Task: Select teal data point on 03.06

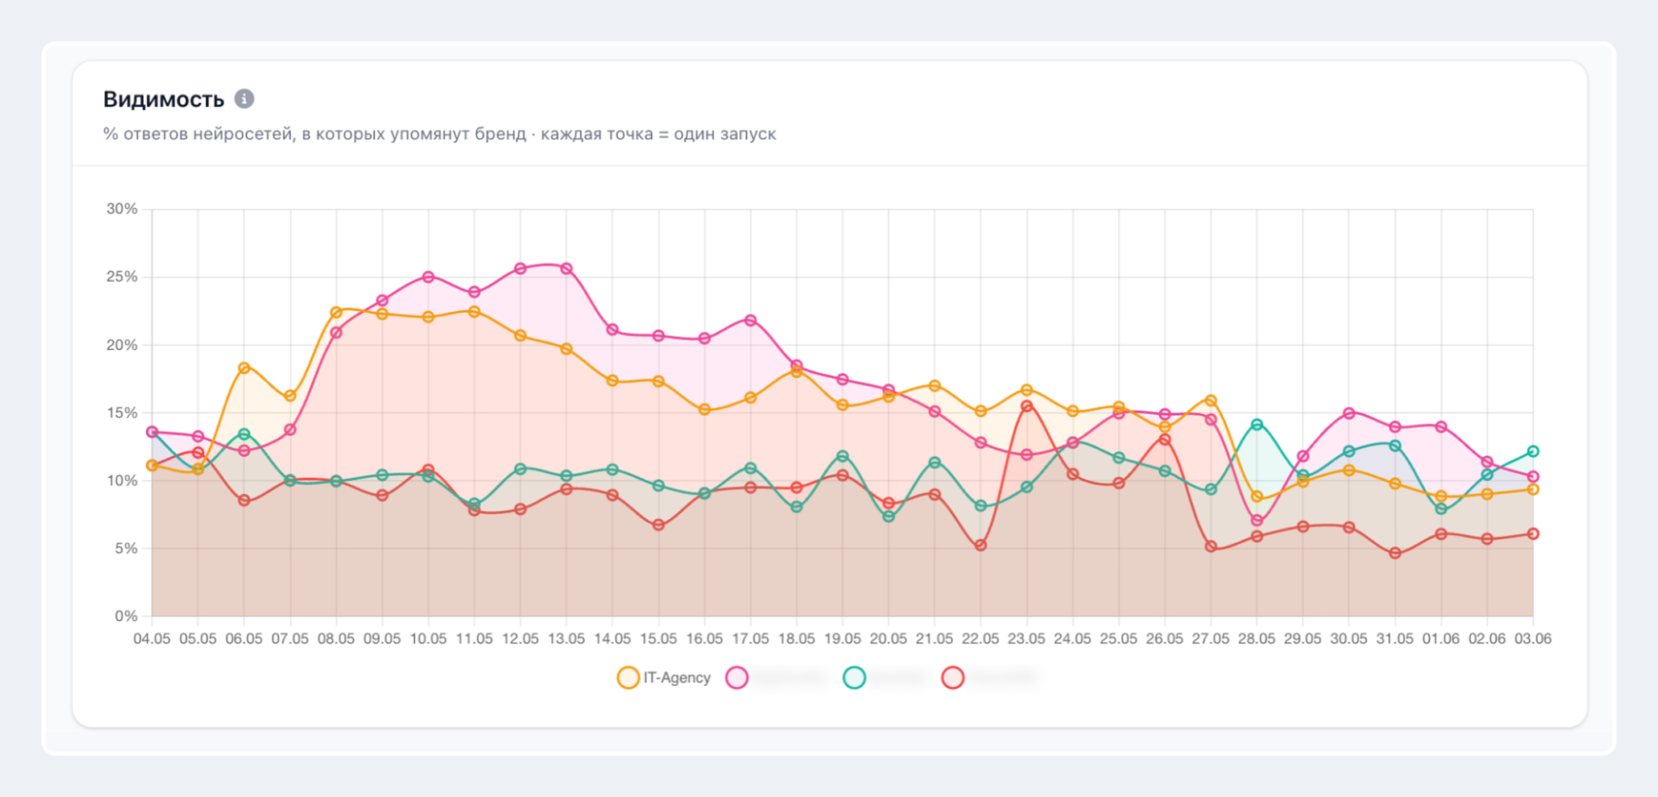Action: 1533,451
